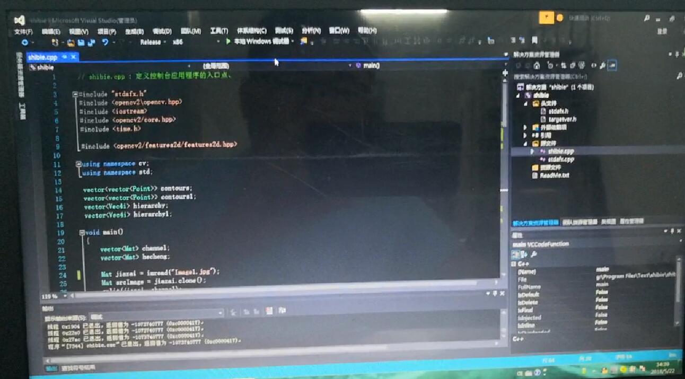This screenshot has width=685, height=379.
Task: Select the FullName property row
Action: point(594,287)
